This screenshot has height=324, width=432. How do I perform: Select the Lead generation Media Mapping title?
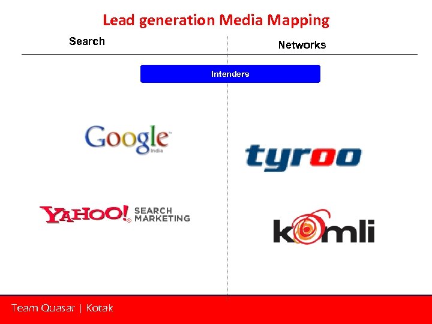coord(216,20)
